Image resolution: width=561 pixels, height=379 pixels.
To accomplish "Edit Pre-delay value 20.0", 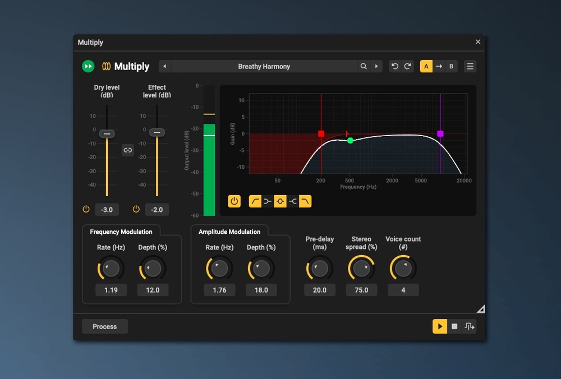I will tap(320, 290).
